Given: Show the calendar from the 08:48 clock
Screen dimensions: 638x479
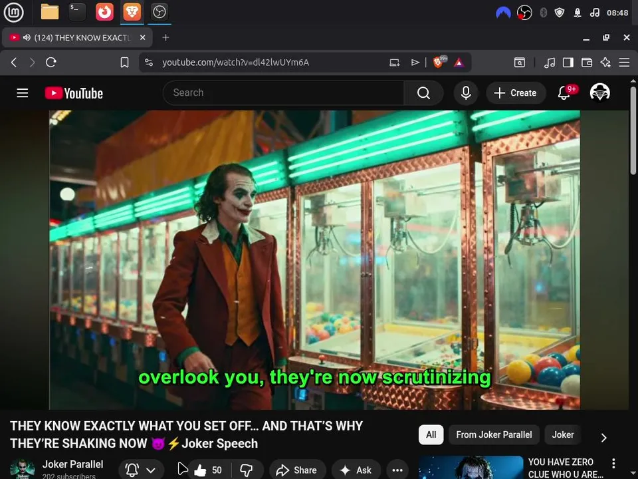Looking at the screenshot, I should (617, 13).
